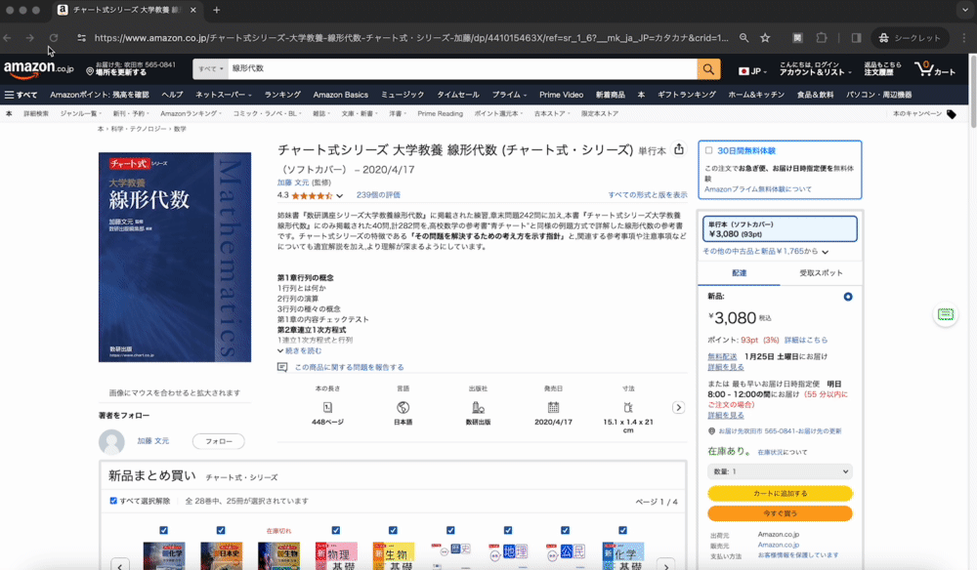Check the 30日間無料体験 checkbox

(x=708, y=150)
